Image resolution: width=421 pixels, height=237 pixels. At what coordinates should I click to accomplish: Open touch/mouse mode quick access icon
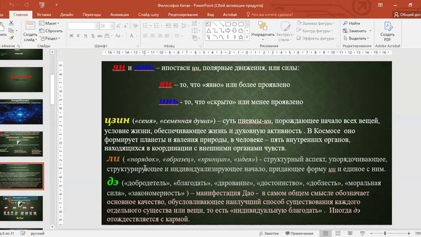[41, 5]
